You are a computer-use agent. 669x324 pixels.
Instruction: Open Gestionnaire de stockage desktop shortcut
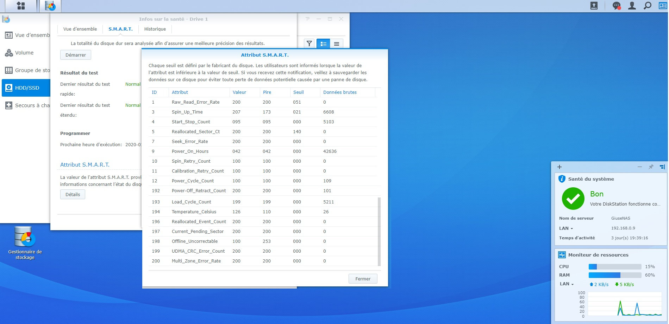tap(25, 243)
